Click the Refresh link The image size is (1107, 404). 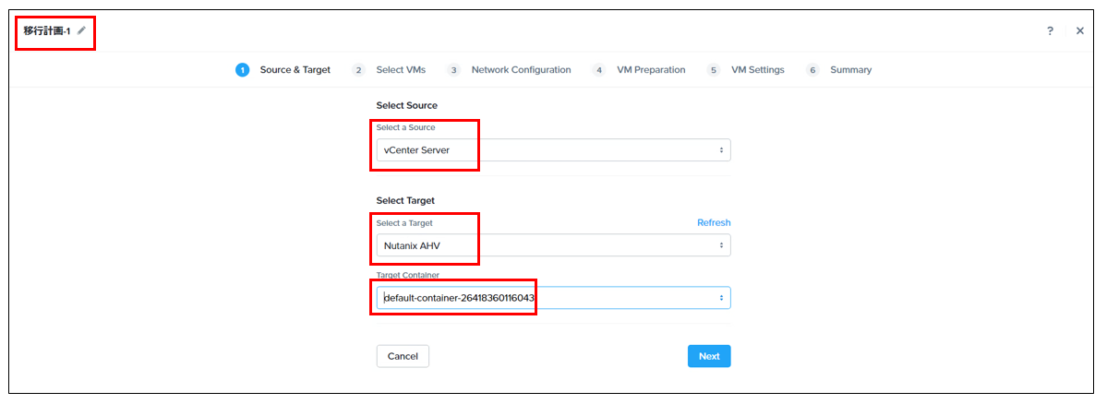[x=714, y=223]
